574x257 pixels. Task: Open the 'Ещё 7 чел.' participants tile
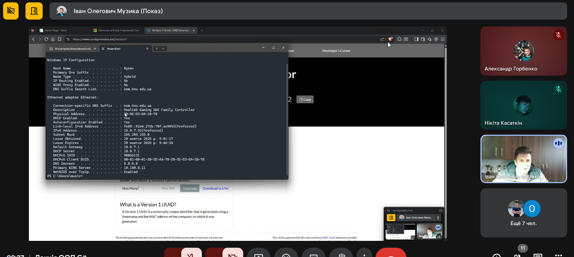[x=524, y=213]
